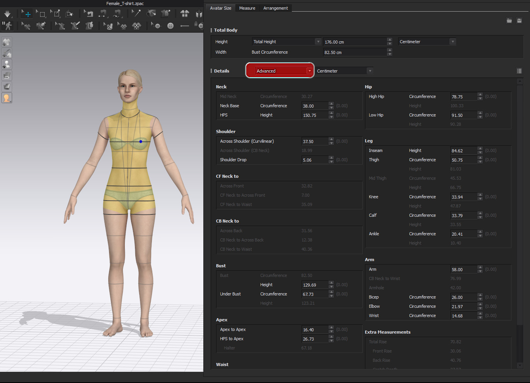Screen dimensions: 530x383
Task: Click the Simulate down-arrow icon
Action: 7,14
